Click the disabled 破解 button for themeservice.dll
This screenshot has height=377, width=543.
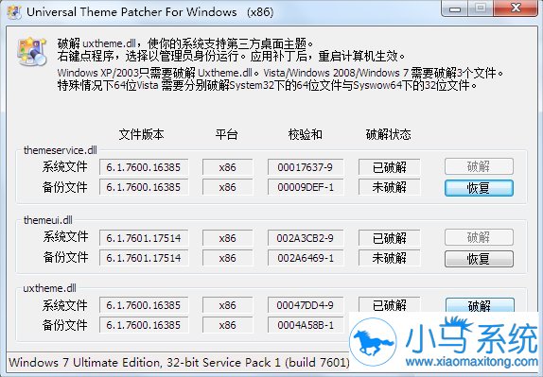pos(479,167)
